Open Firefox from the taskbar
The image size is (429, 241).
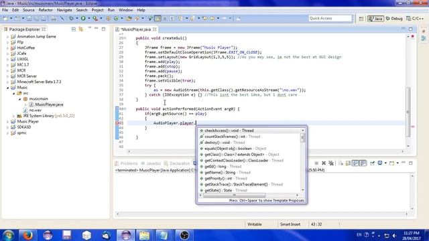tap(27, 235)
